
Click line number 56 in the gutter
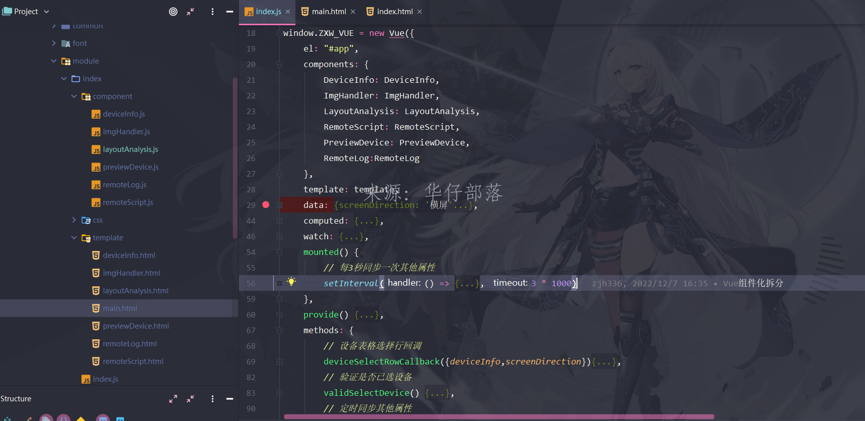251,284
